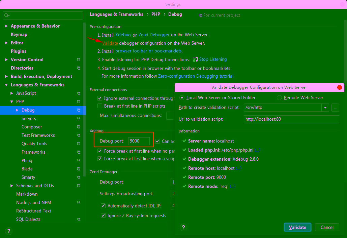Viewport: 347px width, 238px height.
Task: Click project-level icon next to Frameworks
Action: tap(79, 152)
